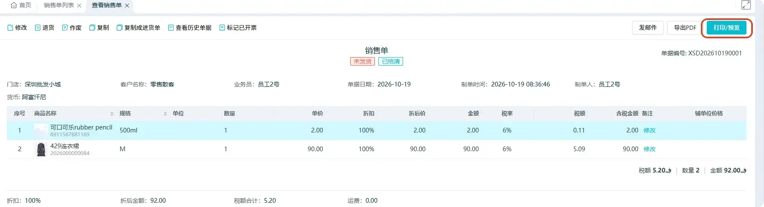Switch to the 销售单列表 tab
Image resolution: width=764 pixels, height=207 pixels.
tap(59, 5)
